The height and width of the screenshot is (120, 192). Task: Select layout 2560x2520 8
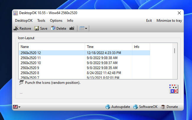click(x=84, y=73)
